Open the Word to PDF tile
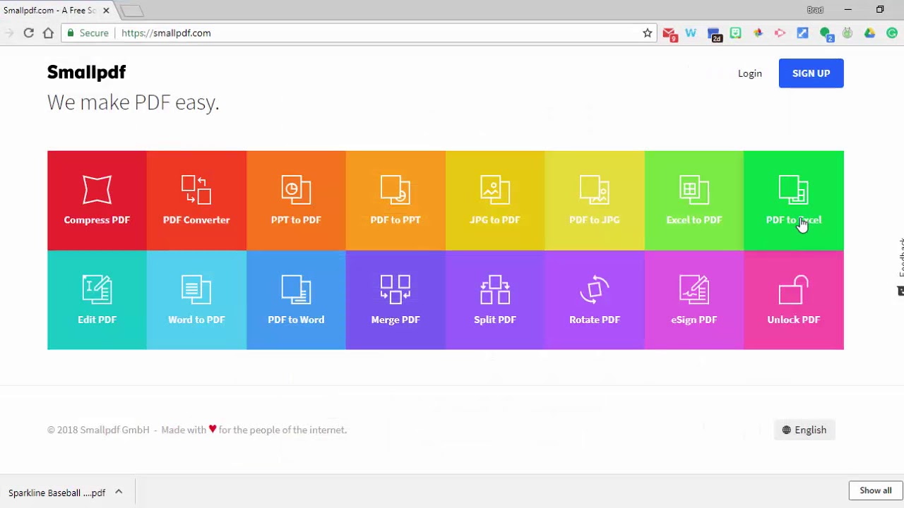 pos(196,300)
